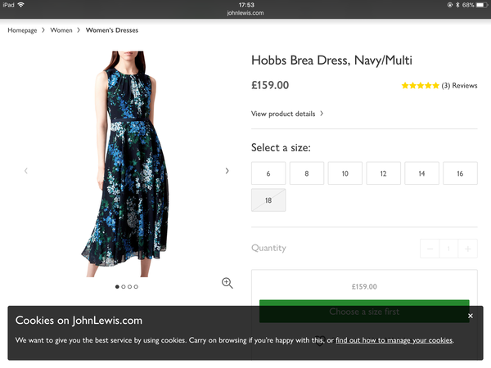Go to Women breadcrumb
Viewport: 491px width, 368px height.
61,30
